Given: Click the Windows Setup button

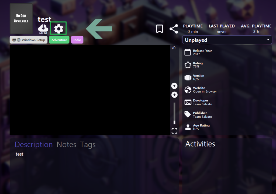Looking at the screenshot, I should pyautogui.click(x=29, y=40).
